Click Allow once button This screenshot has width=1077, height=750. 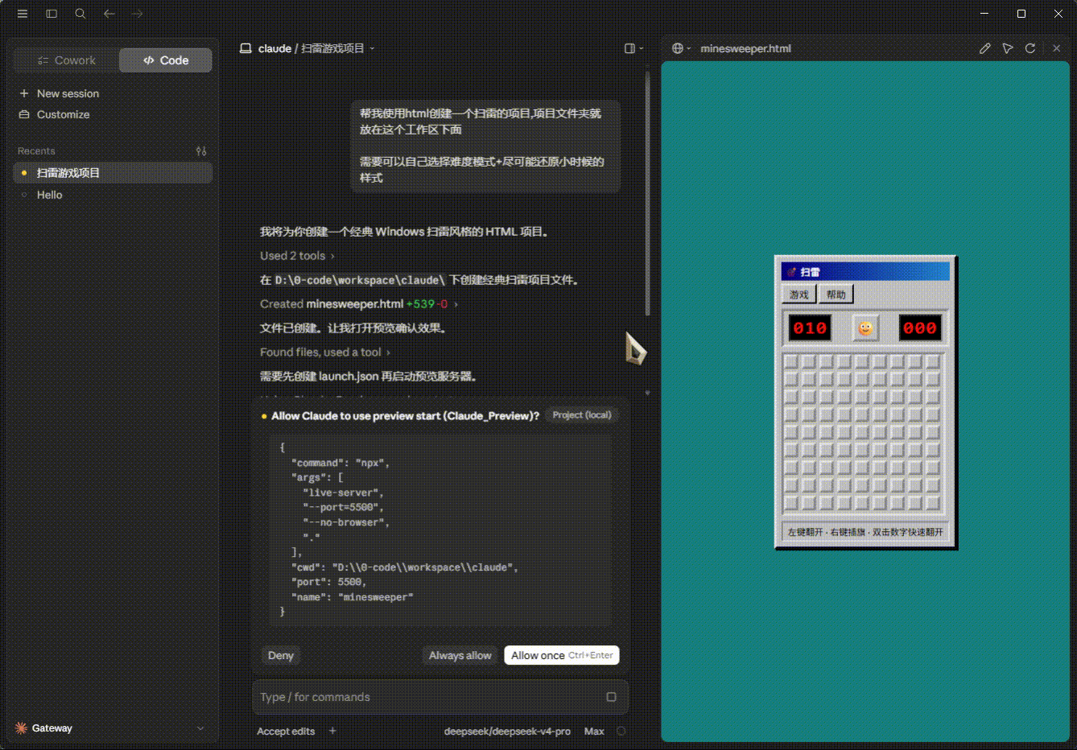(562, 656)
